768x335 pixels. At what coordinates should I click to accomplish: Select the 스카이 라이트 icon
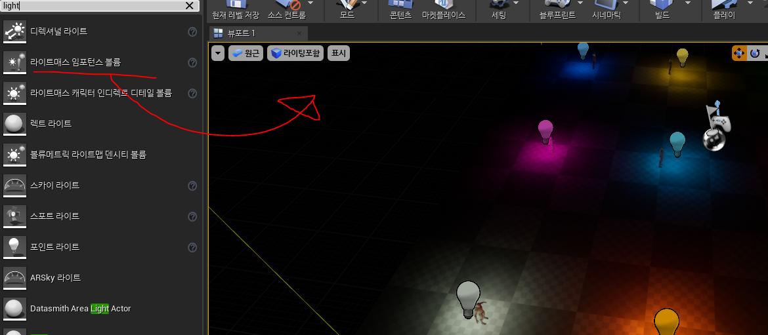coord(14,186)
